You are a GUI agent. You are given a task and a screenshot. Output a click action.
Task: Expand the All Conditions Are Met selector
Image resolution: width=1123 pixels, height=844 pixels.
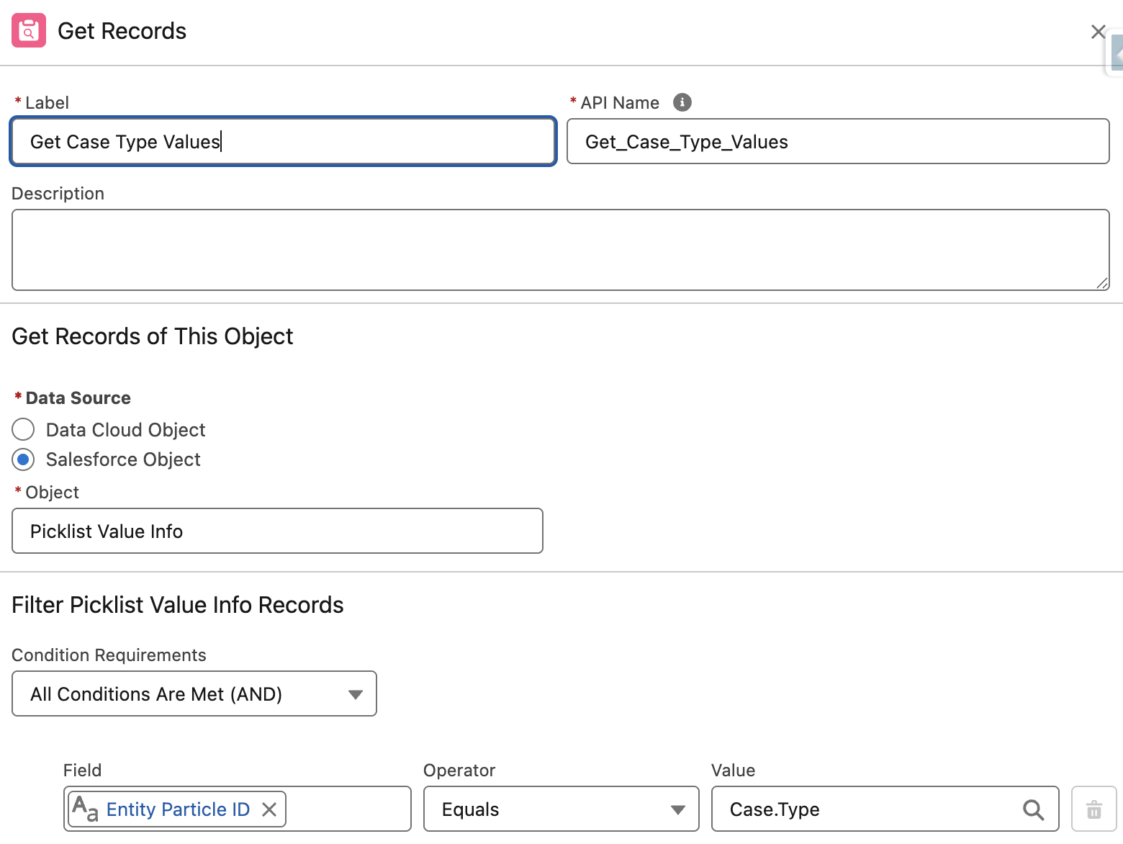click(x=355, y=693)
